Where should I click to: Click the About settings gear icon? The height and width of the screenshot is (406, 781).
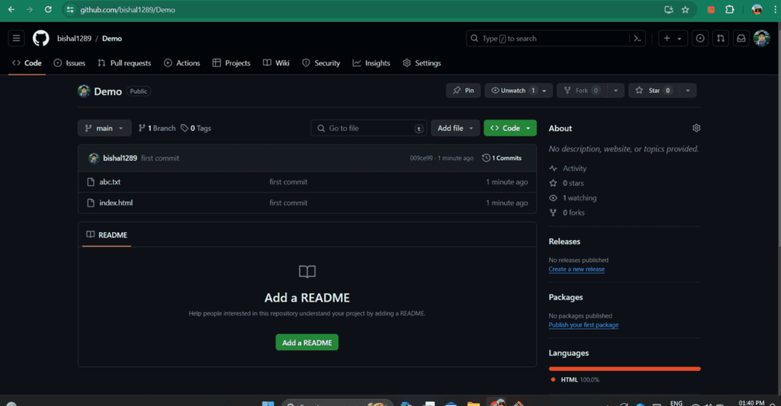696,128
